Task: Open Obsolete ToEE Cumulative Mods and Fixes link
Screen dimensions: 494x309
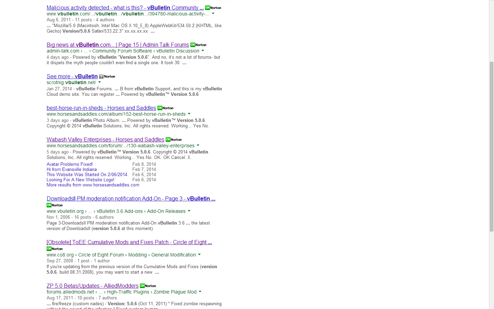Action: [129, 242]
